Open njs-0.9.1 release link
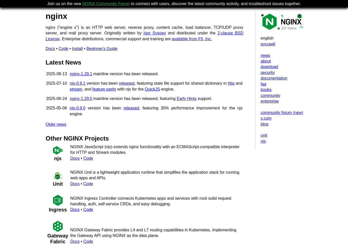The height and width of the screenshot is (252, 348). (x=77, y=83)
